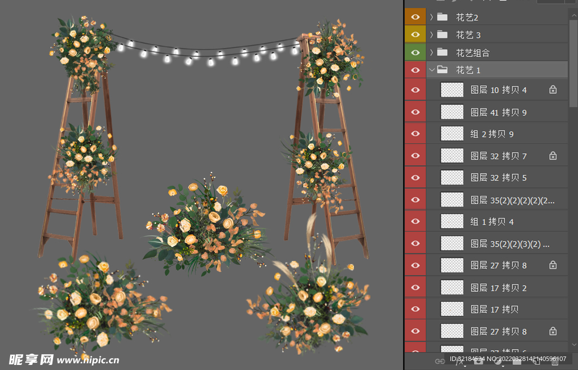Hide layer 组 1 拷贝 4
This screenshot has width=578, height=370.
coord(415,221)
